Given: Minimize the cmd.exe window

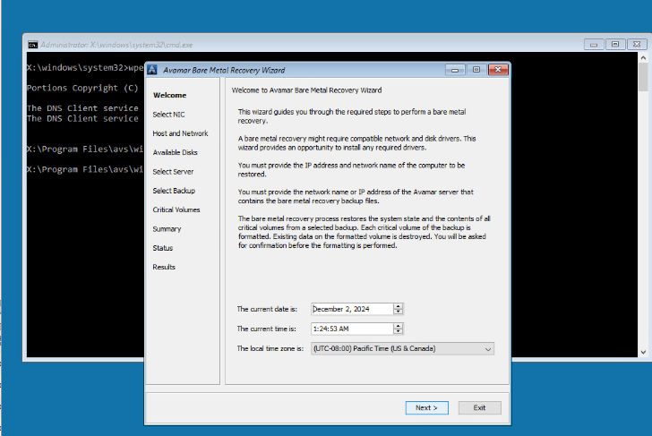Looking at the screenshot, I should coord(594,44).
